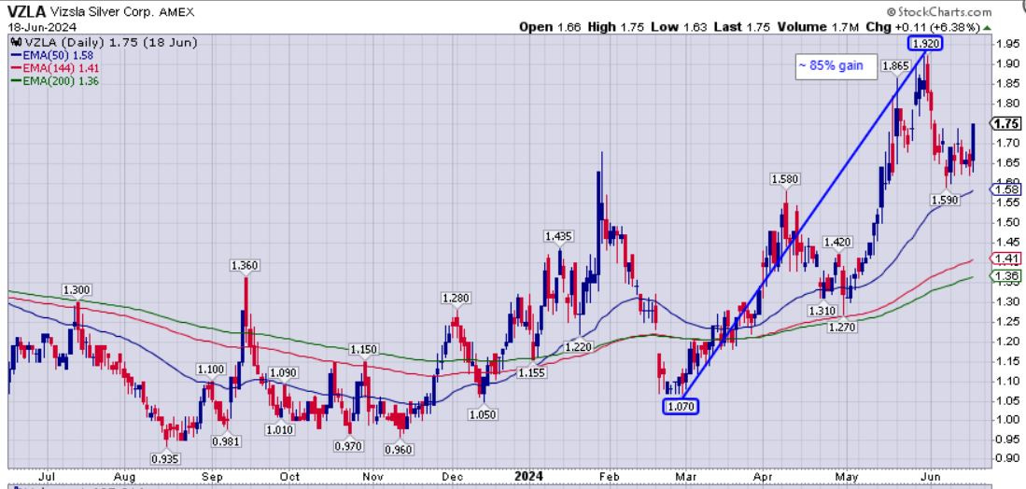This screenshot has height=489, width=1026.
Task: Click the 1.00 gridline value on price axis
Action: (x=1007, y=420)
